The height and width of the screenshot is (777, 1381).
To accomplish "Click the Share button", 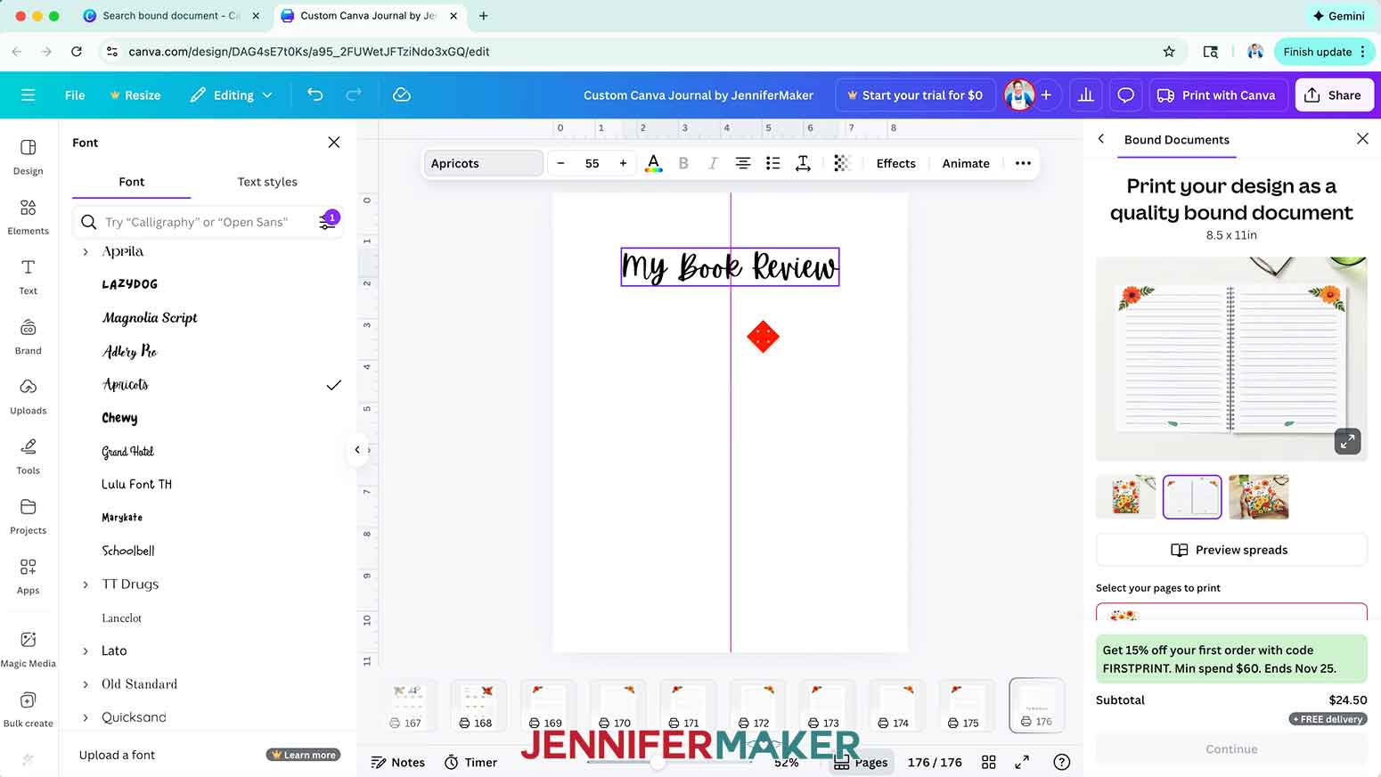I will tap(1333, 94).
